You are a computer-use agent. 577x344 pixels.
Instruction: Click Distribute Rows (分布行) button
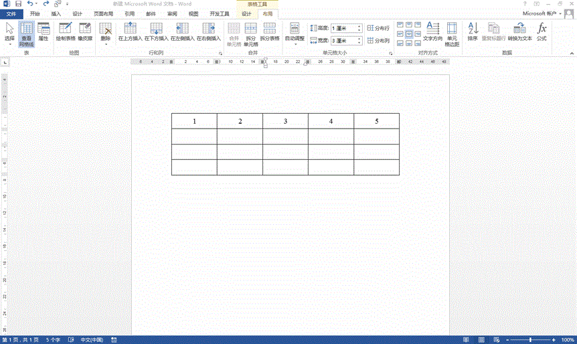pos(378,28)
